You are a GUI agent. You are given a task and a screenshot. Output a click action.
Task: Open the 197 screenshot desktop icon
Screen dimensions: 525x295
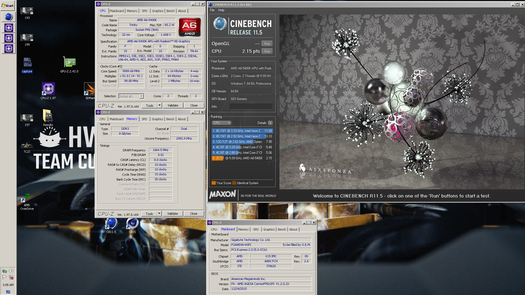tap(27, 120)
